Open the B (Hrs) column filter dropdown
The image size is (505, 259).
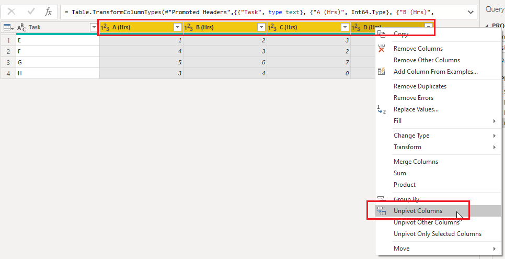261,27
